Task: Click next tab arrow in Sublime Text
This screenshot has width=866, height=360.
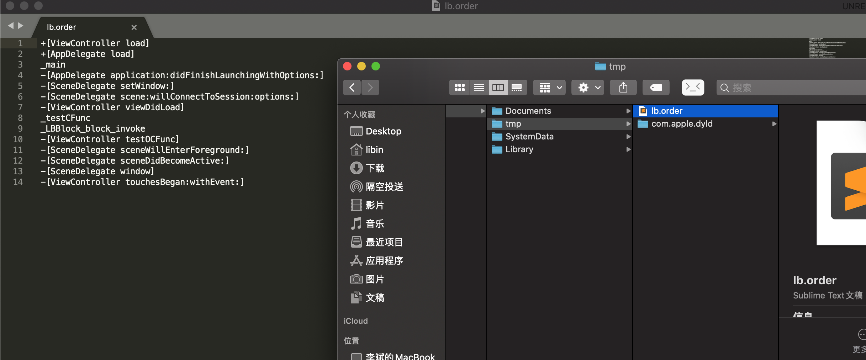Action: coord(21,26)
